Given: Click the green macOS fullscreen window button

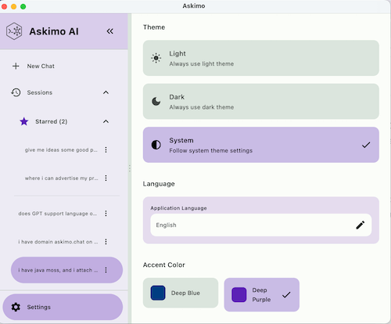Looking at the screenshot, I should click(x=23, y=6).
